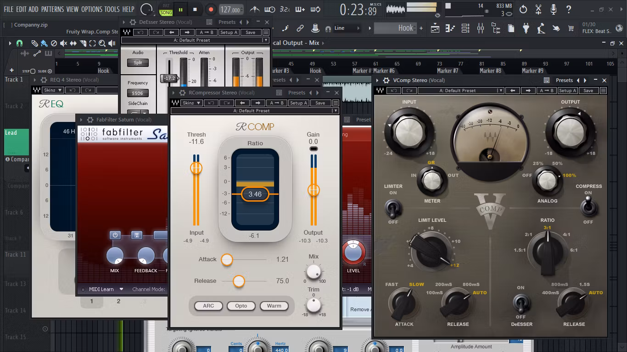
Task: Click the microphone recording icon
Action: pyautogui.click(x=554, y=9)
